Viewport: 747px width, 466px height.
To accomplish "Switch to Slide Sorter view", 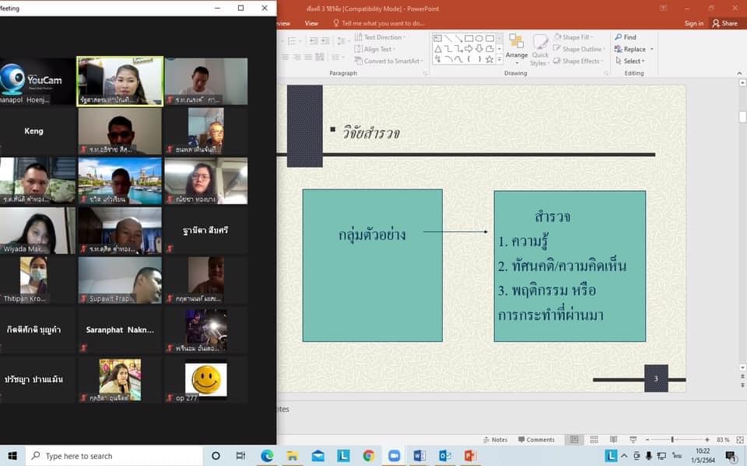I will tap(592, 440).
